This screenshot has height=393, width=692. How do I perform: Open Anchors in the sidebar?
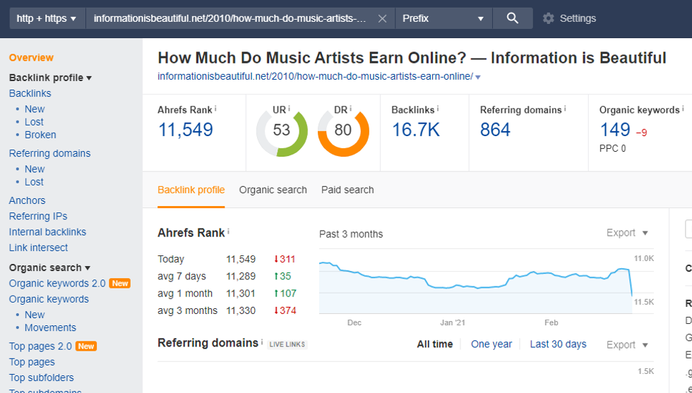[27, 200]
